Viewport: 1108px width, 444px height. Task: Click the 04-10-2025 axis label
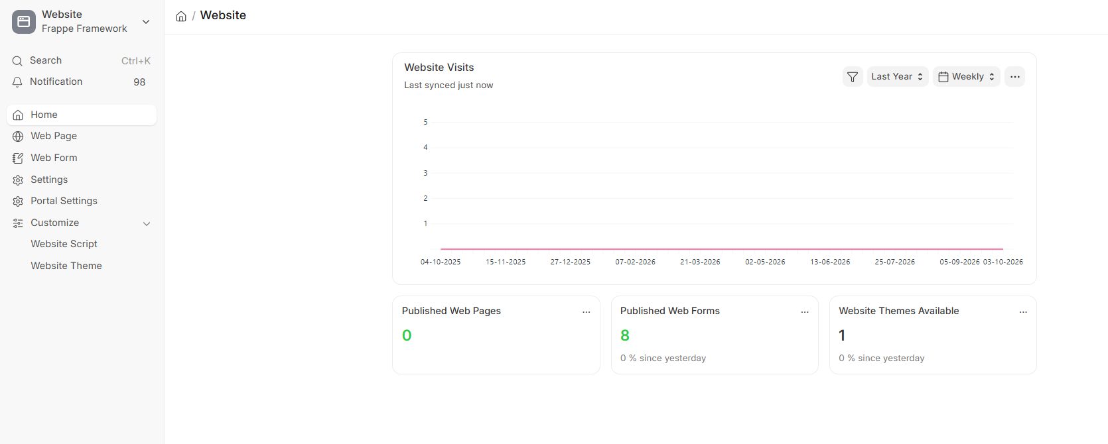(441, 262)
